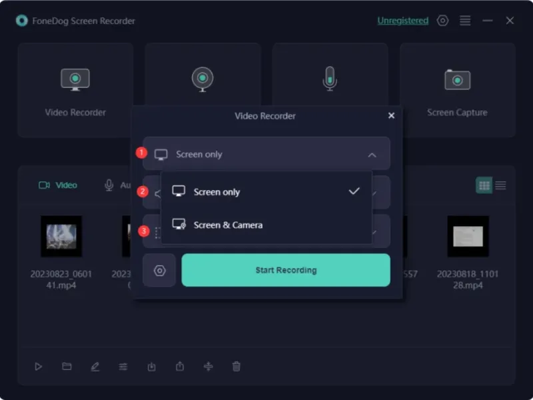The width and height of the screenshot is (533, 400).
Task: Click the import icon in bottom toolbar
Action: pos(152,366)
